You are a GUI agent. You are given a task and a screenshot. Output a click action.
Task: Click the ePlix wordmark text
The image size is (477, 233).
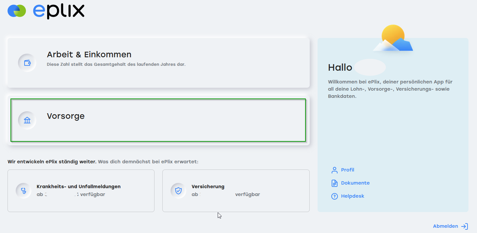(59, 11)
